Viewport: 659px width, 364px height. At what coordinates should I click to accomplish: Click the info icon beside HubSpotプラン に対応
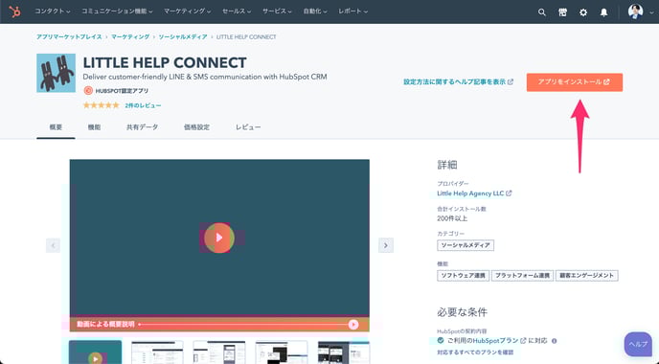click(x=554, y=341)
